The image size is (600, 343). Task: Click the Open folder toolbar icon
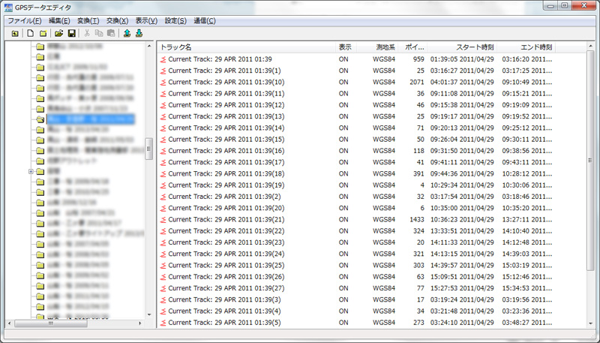(x=58, y=34)
